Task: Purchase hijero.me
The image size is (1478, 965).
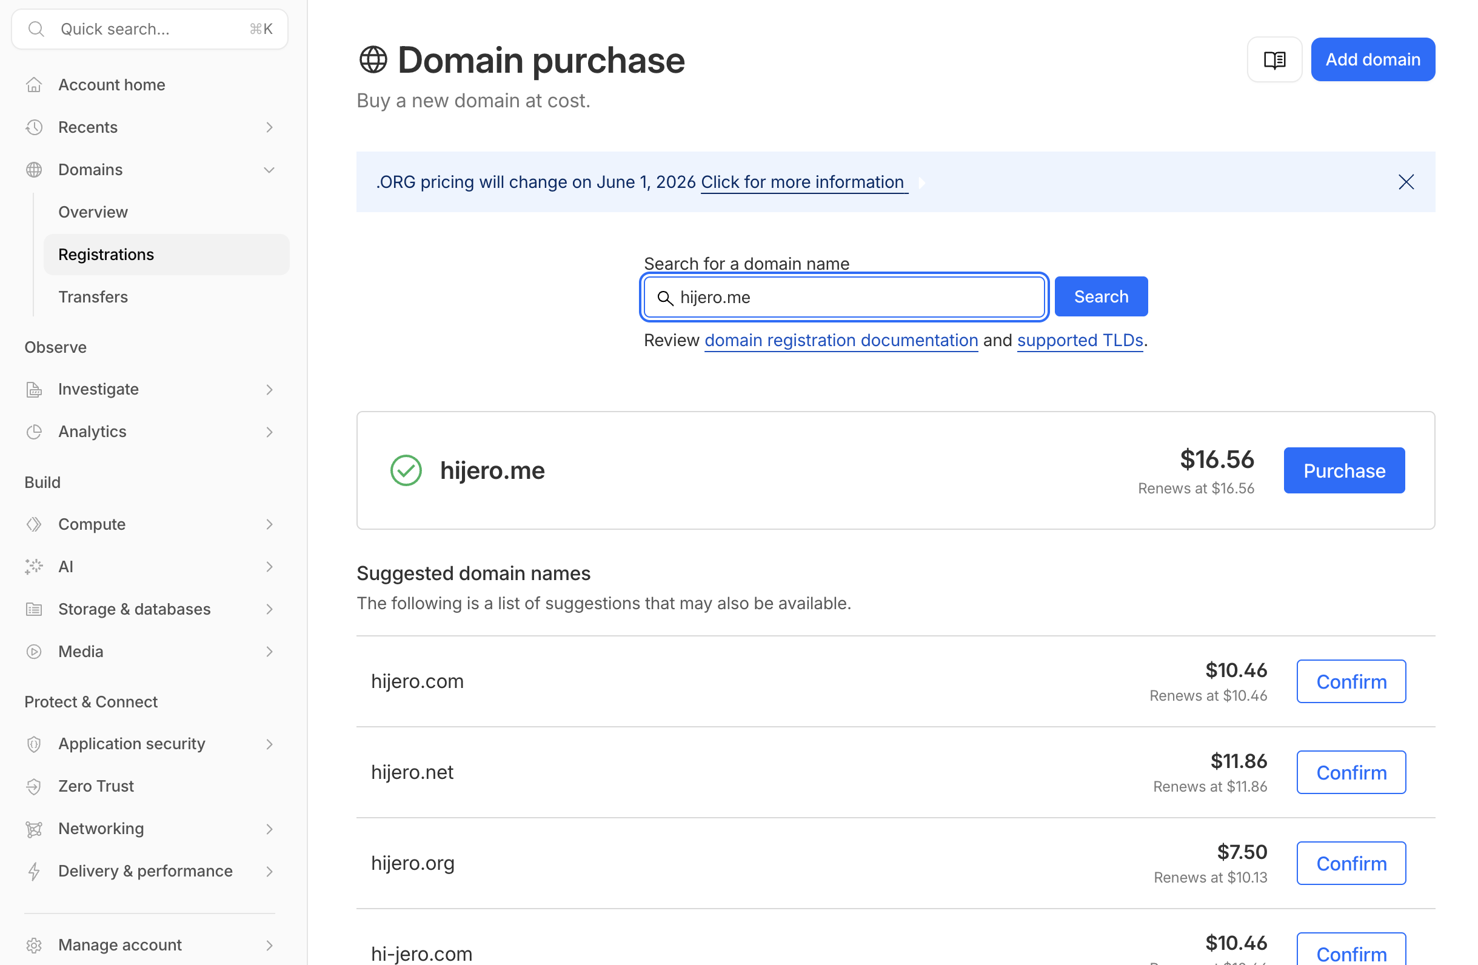Action: 1344,471
